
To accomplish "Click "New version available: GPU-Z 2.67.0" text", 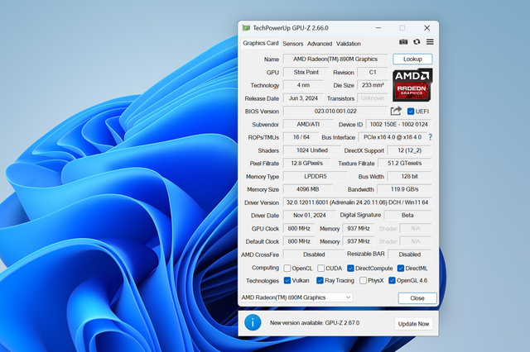I will coord(315,322).
